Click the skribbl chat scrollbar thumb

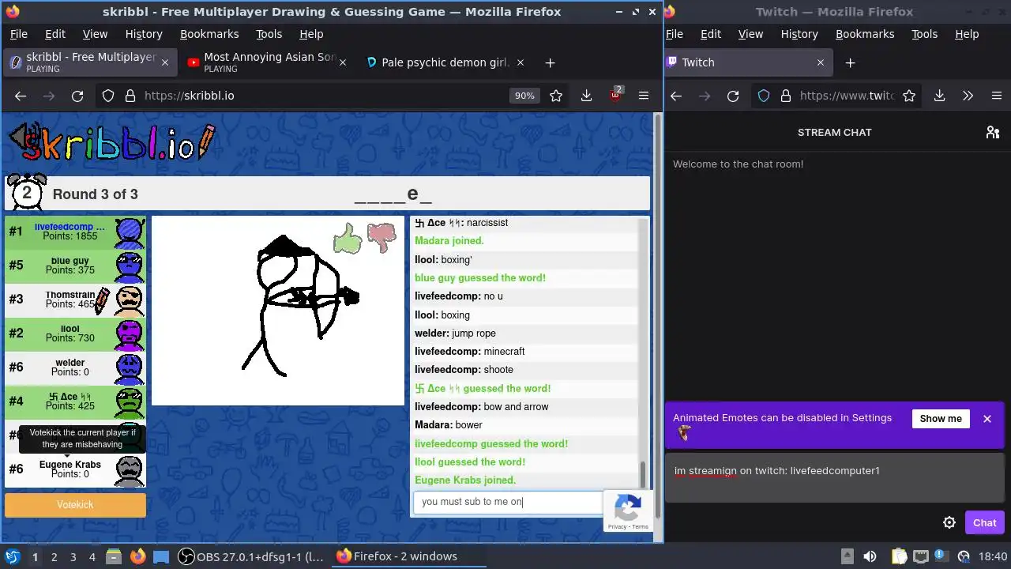[643, 475]
